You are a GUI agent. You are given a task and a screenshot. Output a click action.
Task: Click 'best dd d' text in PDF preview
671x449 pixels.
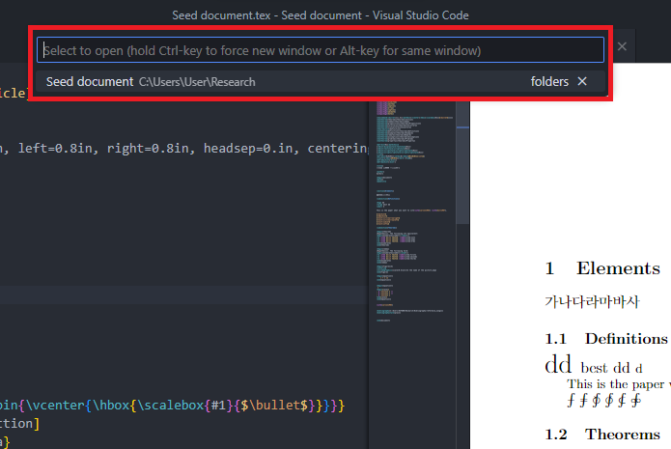(x=611, y=368)
